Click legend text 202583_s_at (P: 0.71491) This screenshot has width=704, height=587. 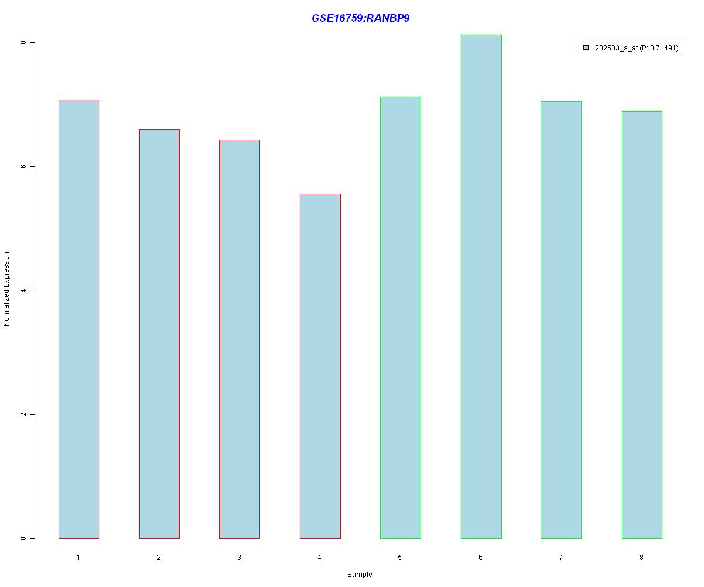(637, 48)
